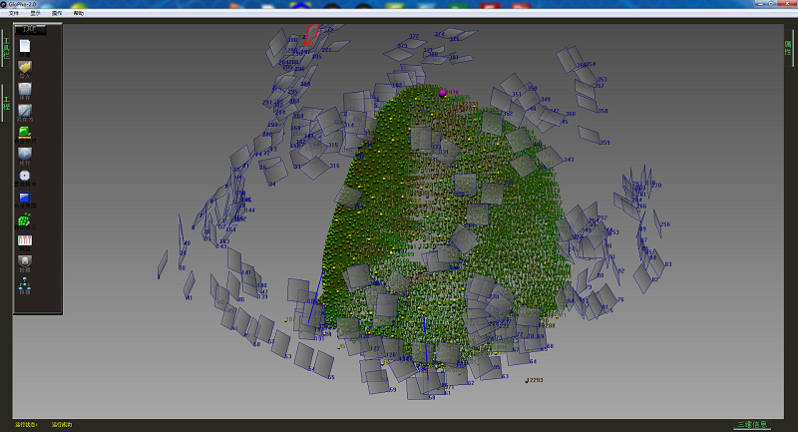This screenshot has width=798, height=432.
Task: Click the 三维信息 link at bottom right
Action: pos(752,425)
